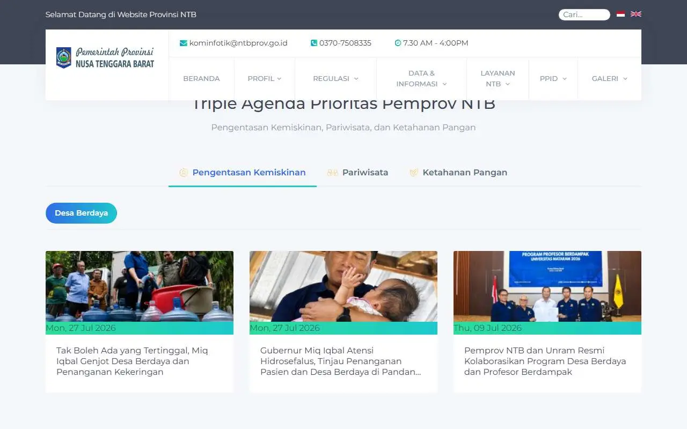Screen dimensions: 687x429
Task: Click the Pengentasan Kemiskinan tab icon
Action: 184,173
